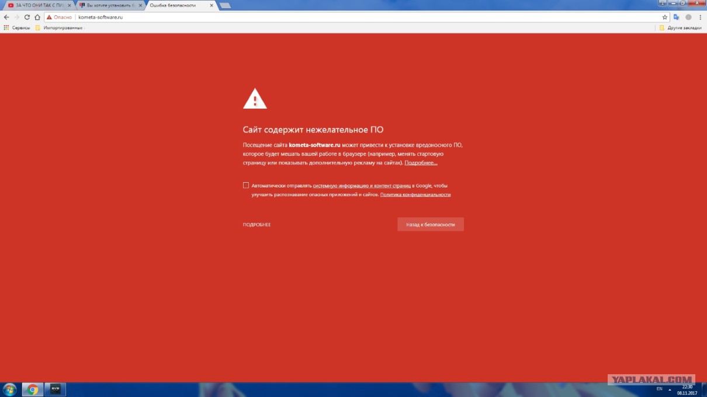Click the Show desktop strip on the taskbar
Image resolution: width=707 pixels, height=397 pixels.
704,389
